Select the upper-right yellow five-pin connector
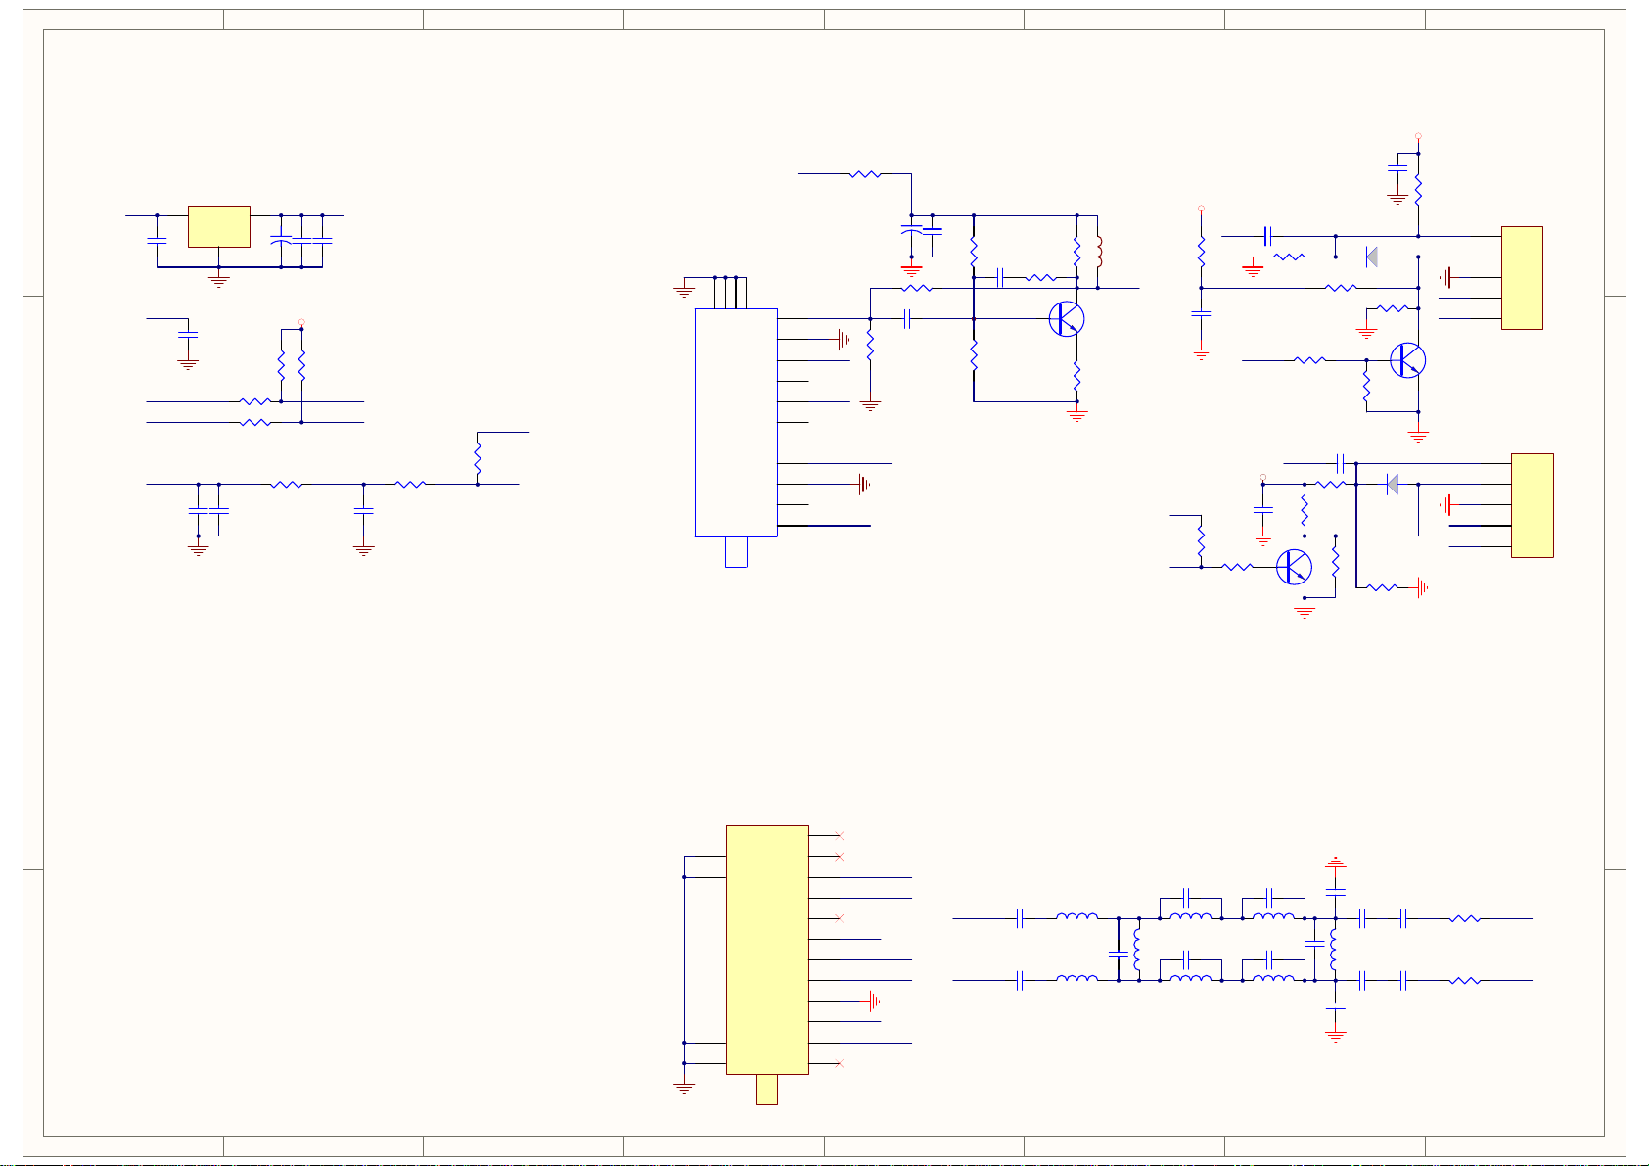1649x1166 pixels. (1522, 278)
